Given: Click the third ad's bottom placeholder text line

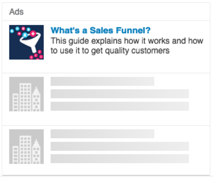Looking at the screenshot, I should [x=120, y=159].
